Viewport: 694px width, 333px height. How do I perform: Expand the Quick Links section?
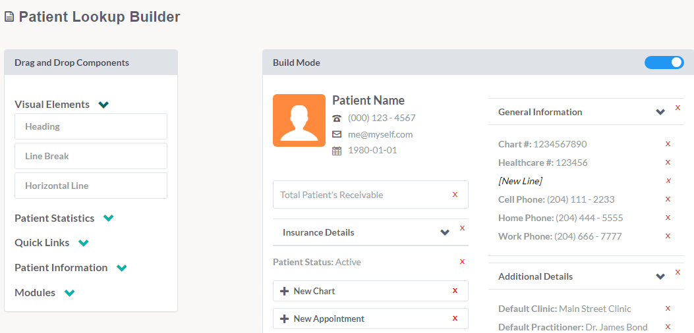(x=83, y=243)
